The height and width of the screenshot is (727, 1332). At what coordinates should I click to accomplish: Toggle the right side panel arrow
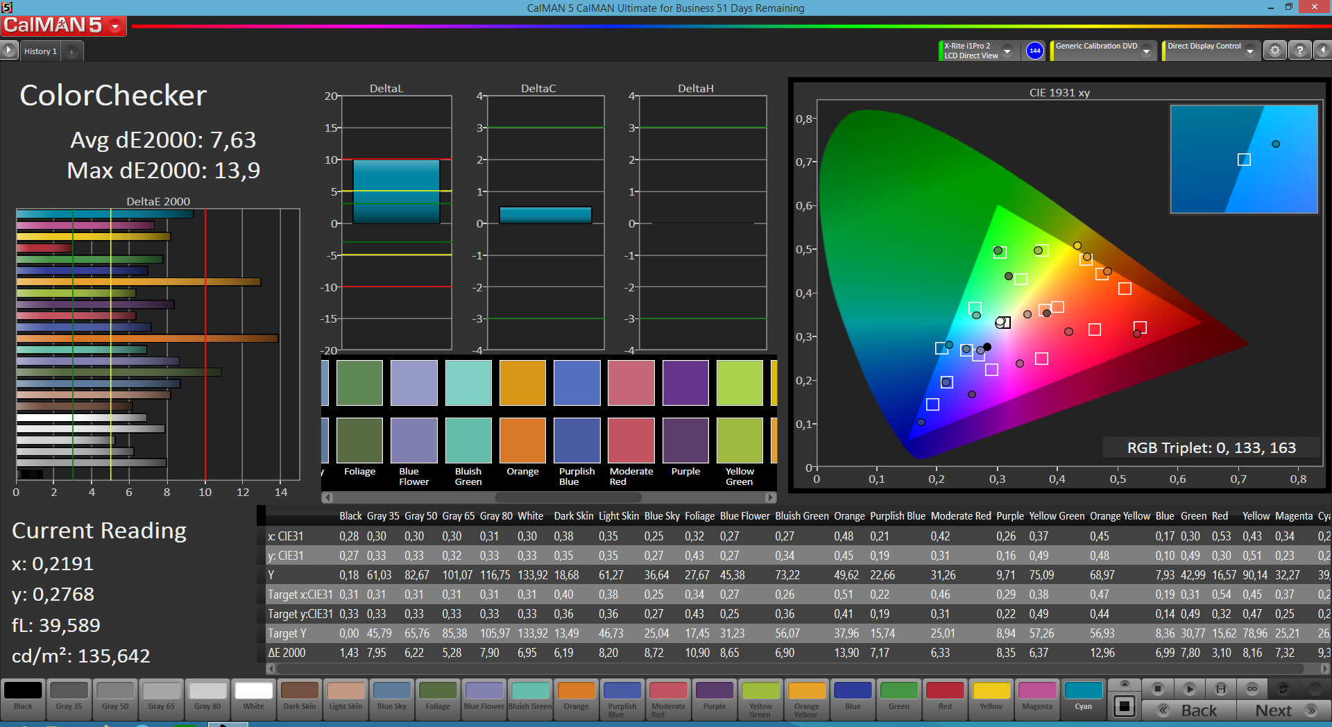pos(1323,51)
